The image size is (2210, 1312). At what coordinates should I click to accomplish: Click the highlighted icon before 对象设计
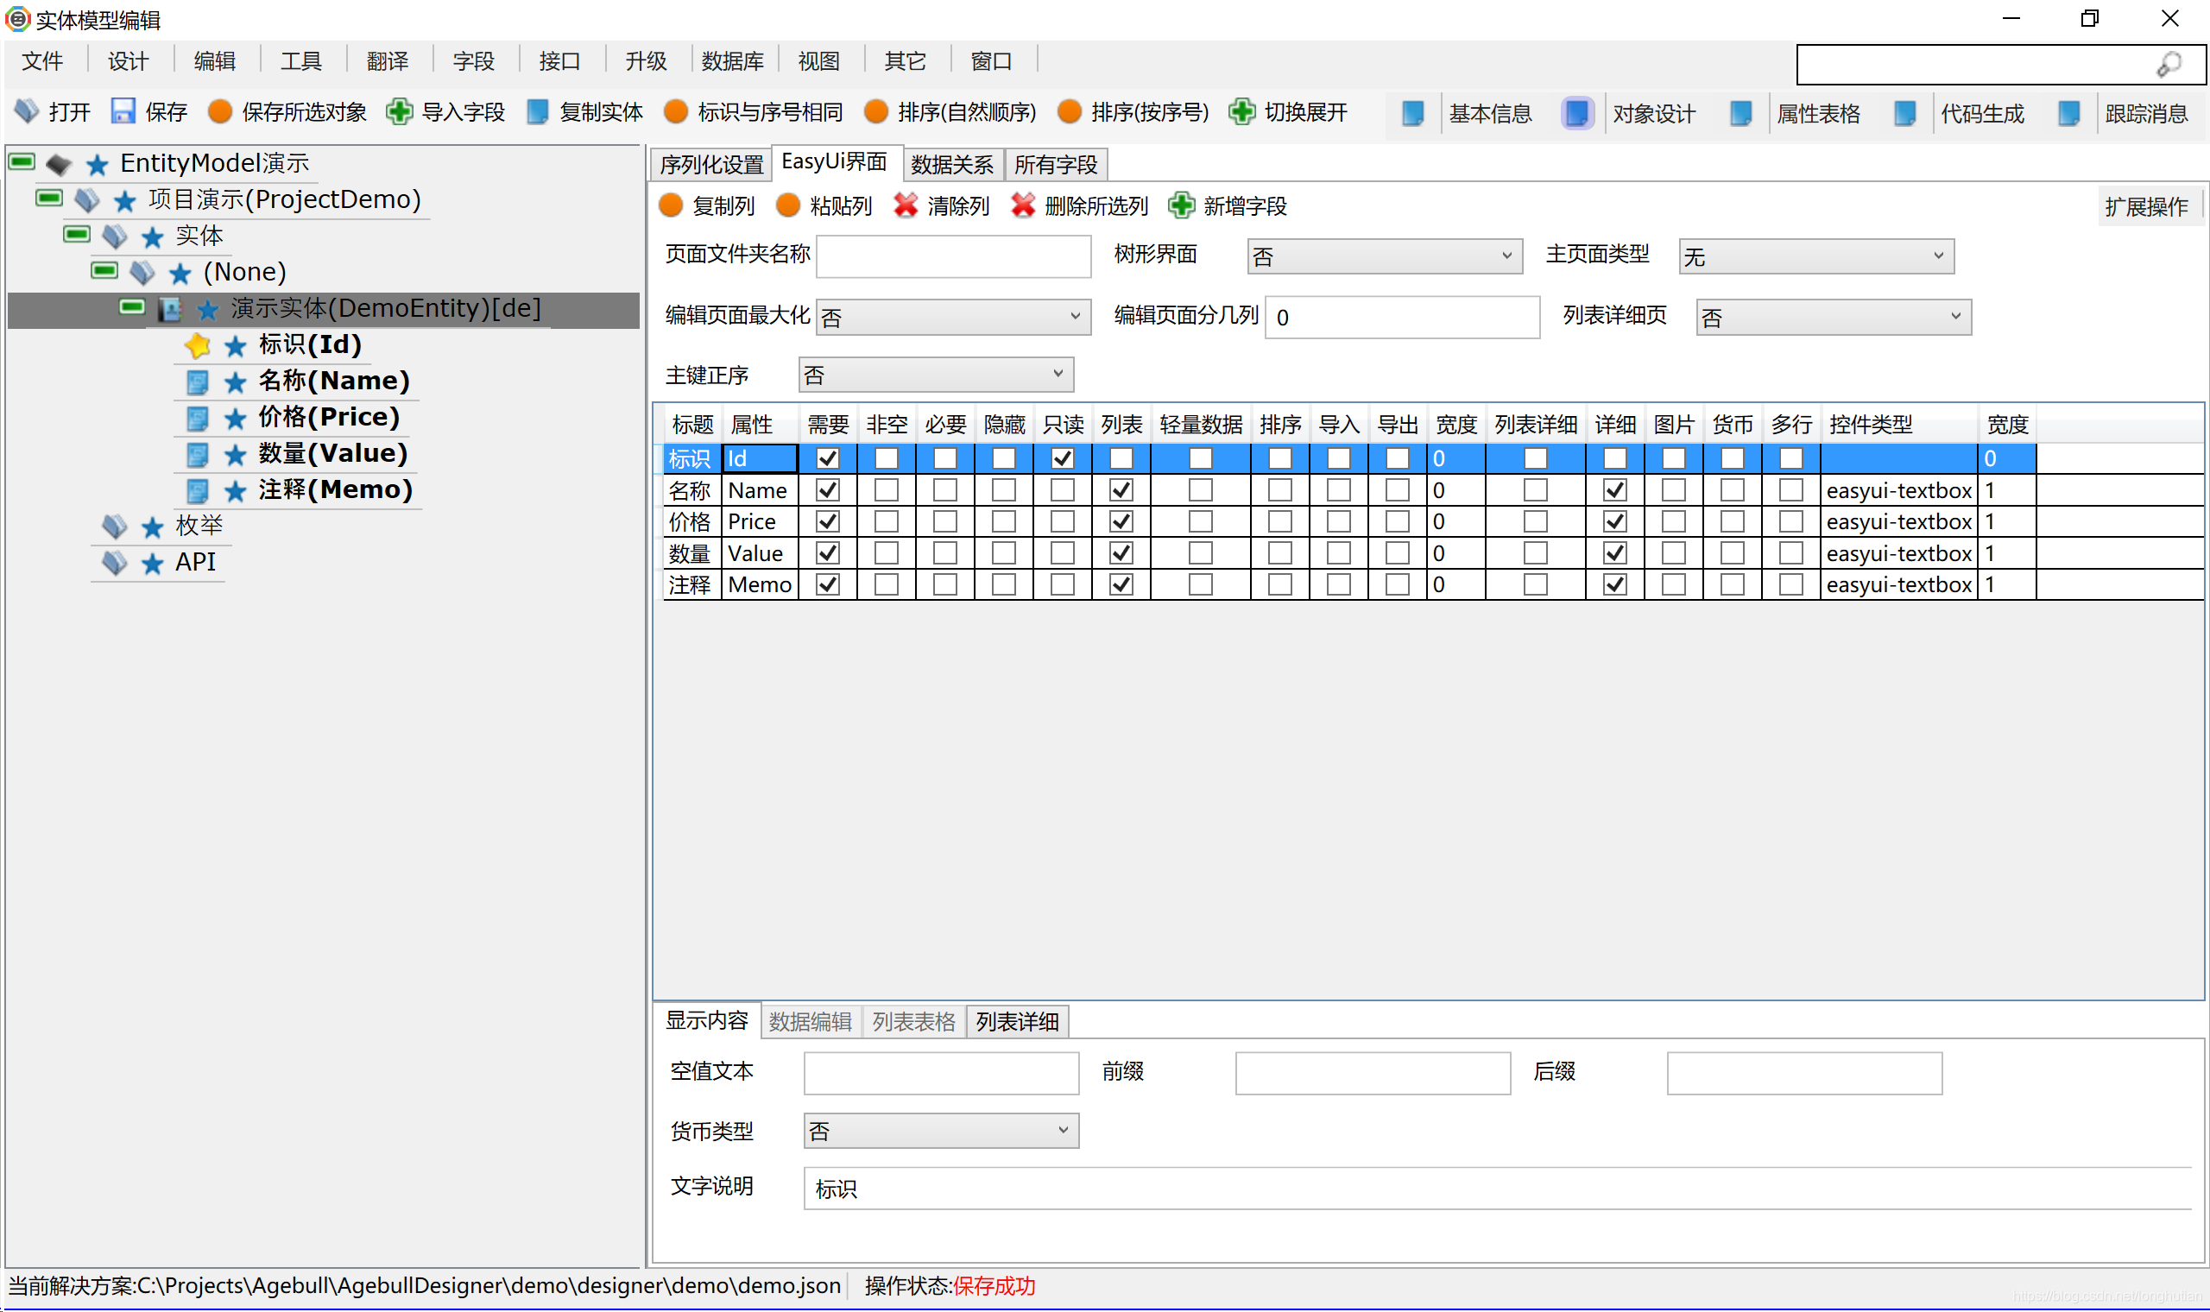[x=1577, y=113]
